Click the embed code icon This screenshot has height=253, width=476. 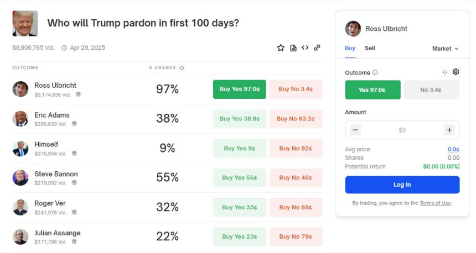pos(305,48)
